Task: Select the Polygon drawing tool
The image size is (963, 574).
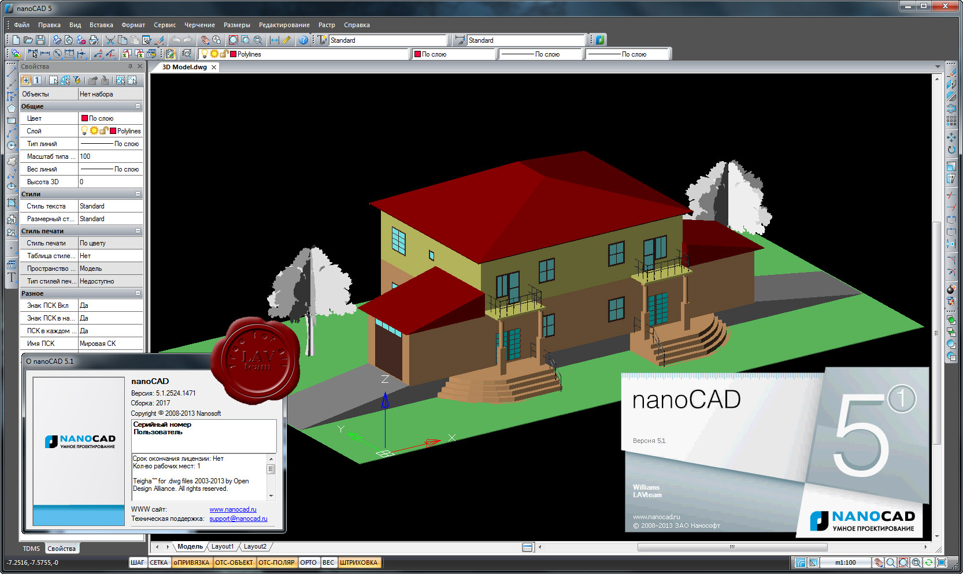Action: (x=11, y=109)
